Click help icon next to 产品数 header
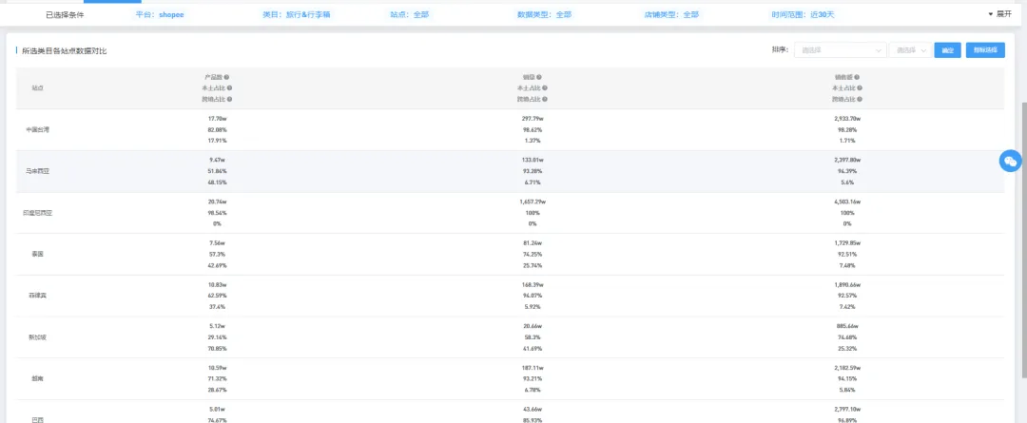 [x=226, y=77]
